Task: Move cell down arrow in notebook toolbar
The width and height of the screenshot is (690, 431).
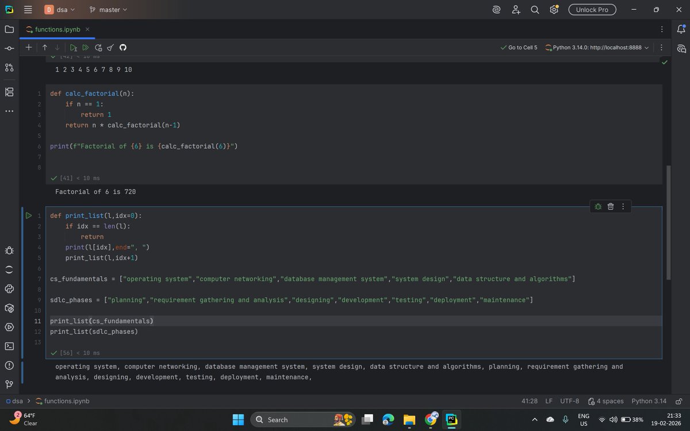Action: pos(57,48)
